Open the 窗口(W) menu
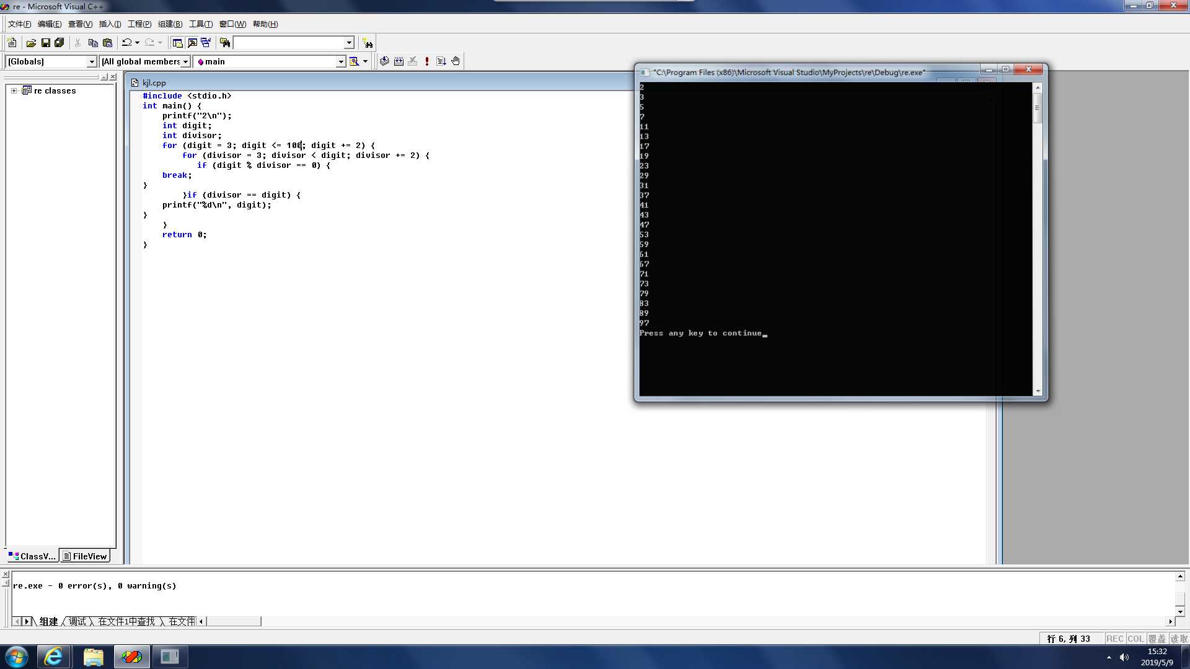 pos(232,24)
